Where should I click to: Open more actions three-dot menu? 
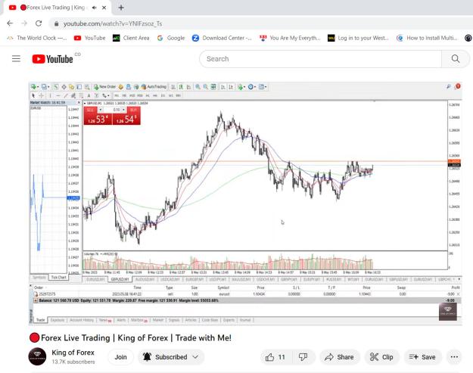[x=454, y=357]
